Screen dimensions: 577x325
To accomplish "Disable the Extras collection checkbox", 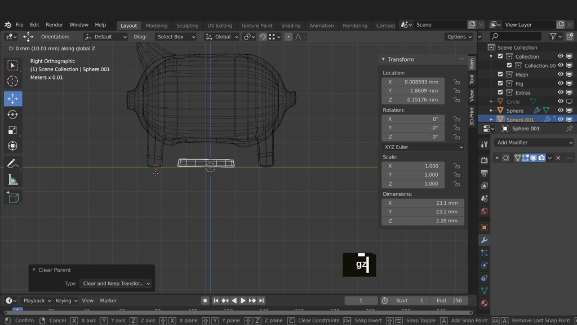I will pos(500,93).
